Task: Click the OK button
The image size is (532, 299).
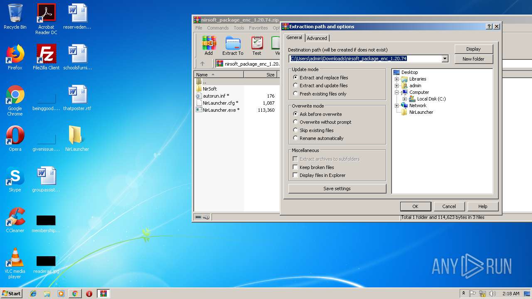Action: click(415, 206)
